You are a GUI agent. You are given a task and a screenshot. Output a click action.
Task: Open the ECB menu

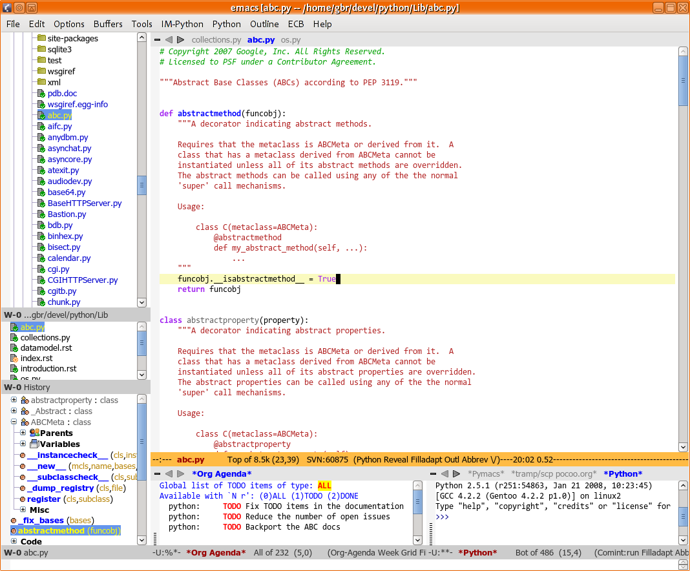tap(296, 24)
